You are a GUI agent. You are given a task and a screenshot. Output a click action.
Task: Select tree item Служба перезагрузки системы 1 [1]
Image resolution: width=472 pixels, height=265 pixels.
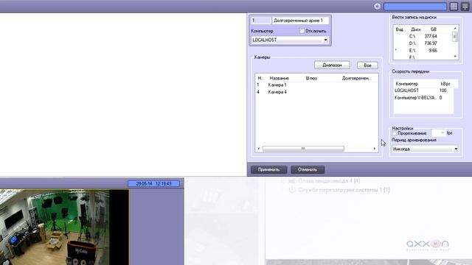coord(344,190)
